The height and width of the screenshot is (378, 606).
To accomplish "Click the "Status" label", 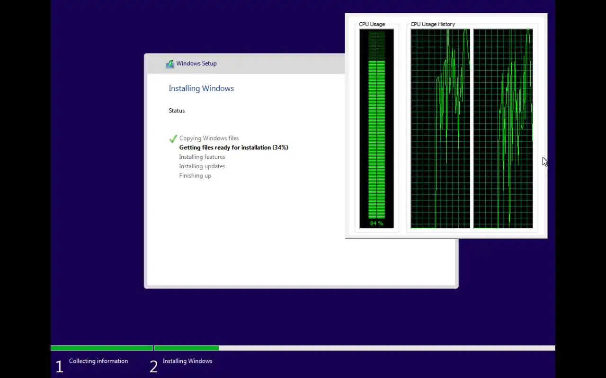I will pos(177,111).
